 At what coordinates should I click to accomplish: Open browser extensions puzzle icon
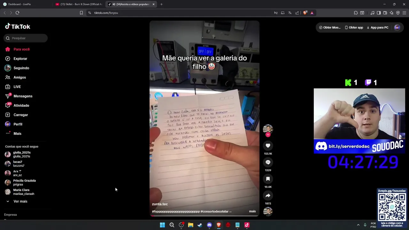click(x=356, y=13)
